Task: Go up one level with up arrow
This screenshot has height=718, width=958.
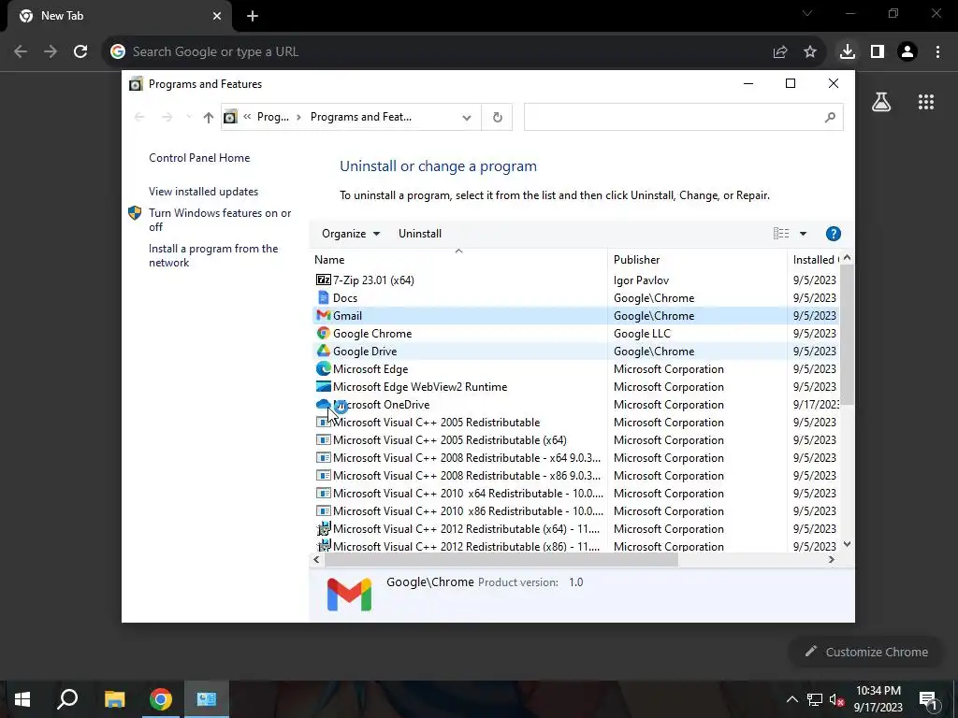Action: point(209,117)
